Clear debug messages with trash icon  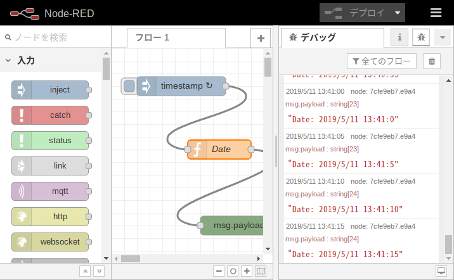[432, 61]
